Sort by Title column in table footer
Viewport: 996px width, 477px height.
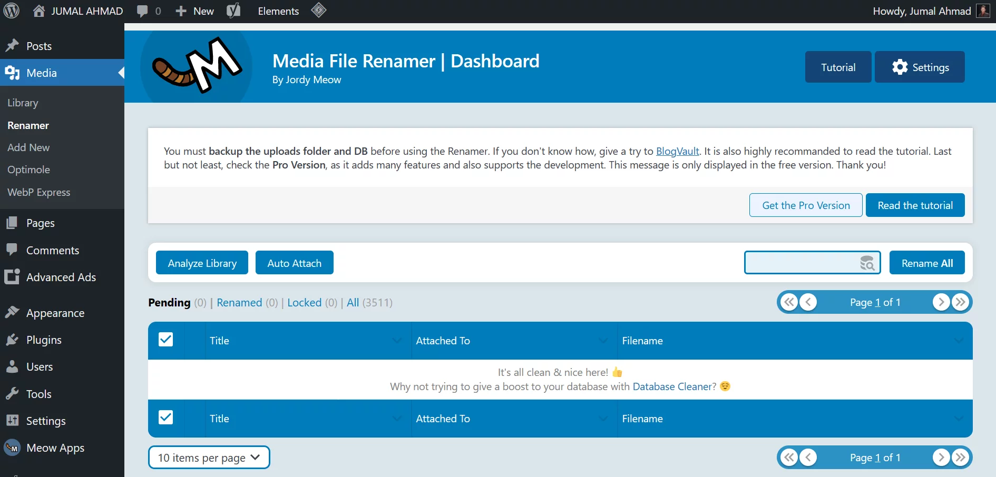(x=308, y=419)
